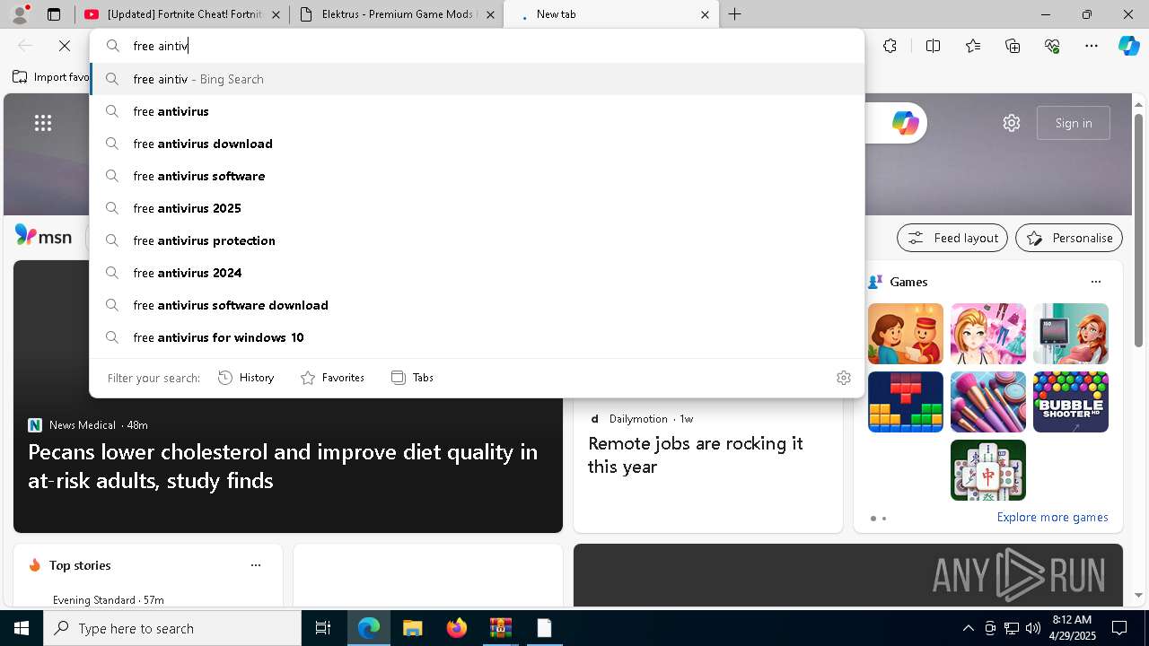Open the clock and date tray
Viewport: 1149px width, 646px height.
coord(1071,628)
